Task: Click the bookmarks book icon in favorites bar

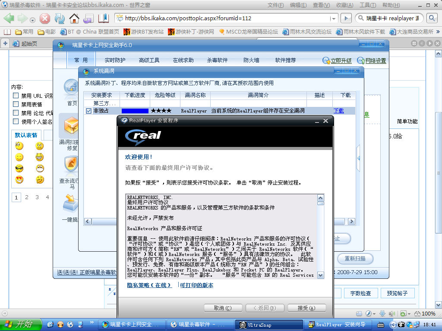Action: pyautogui.click(x=7, y=32)
